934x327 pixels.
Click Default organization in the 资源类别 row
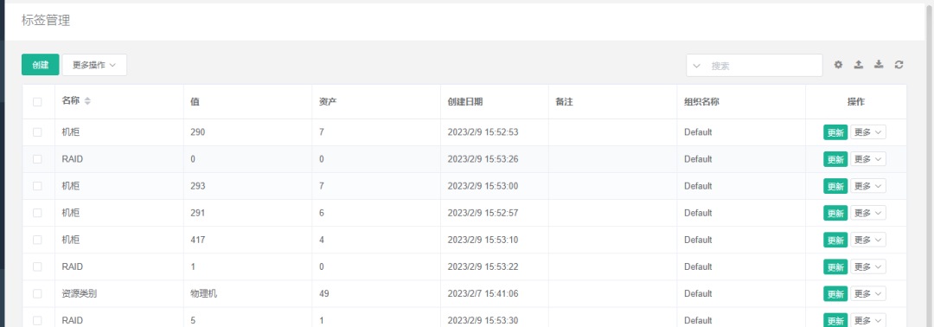(x=698, y=293)
